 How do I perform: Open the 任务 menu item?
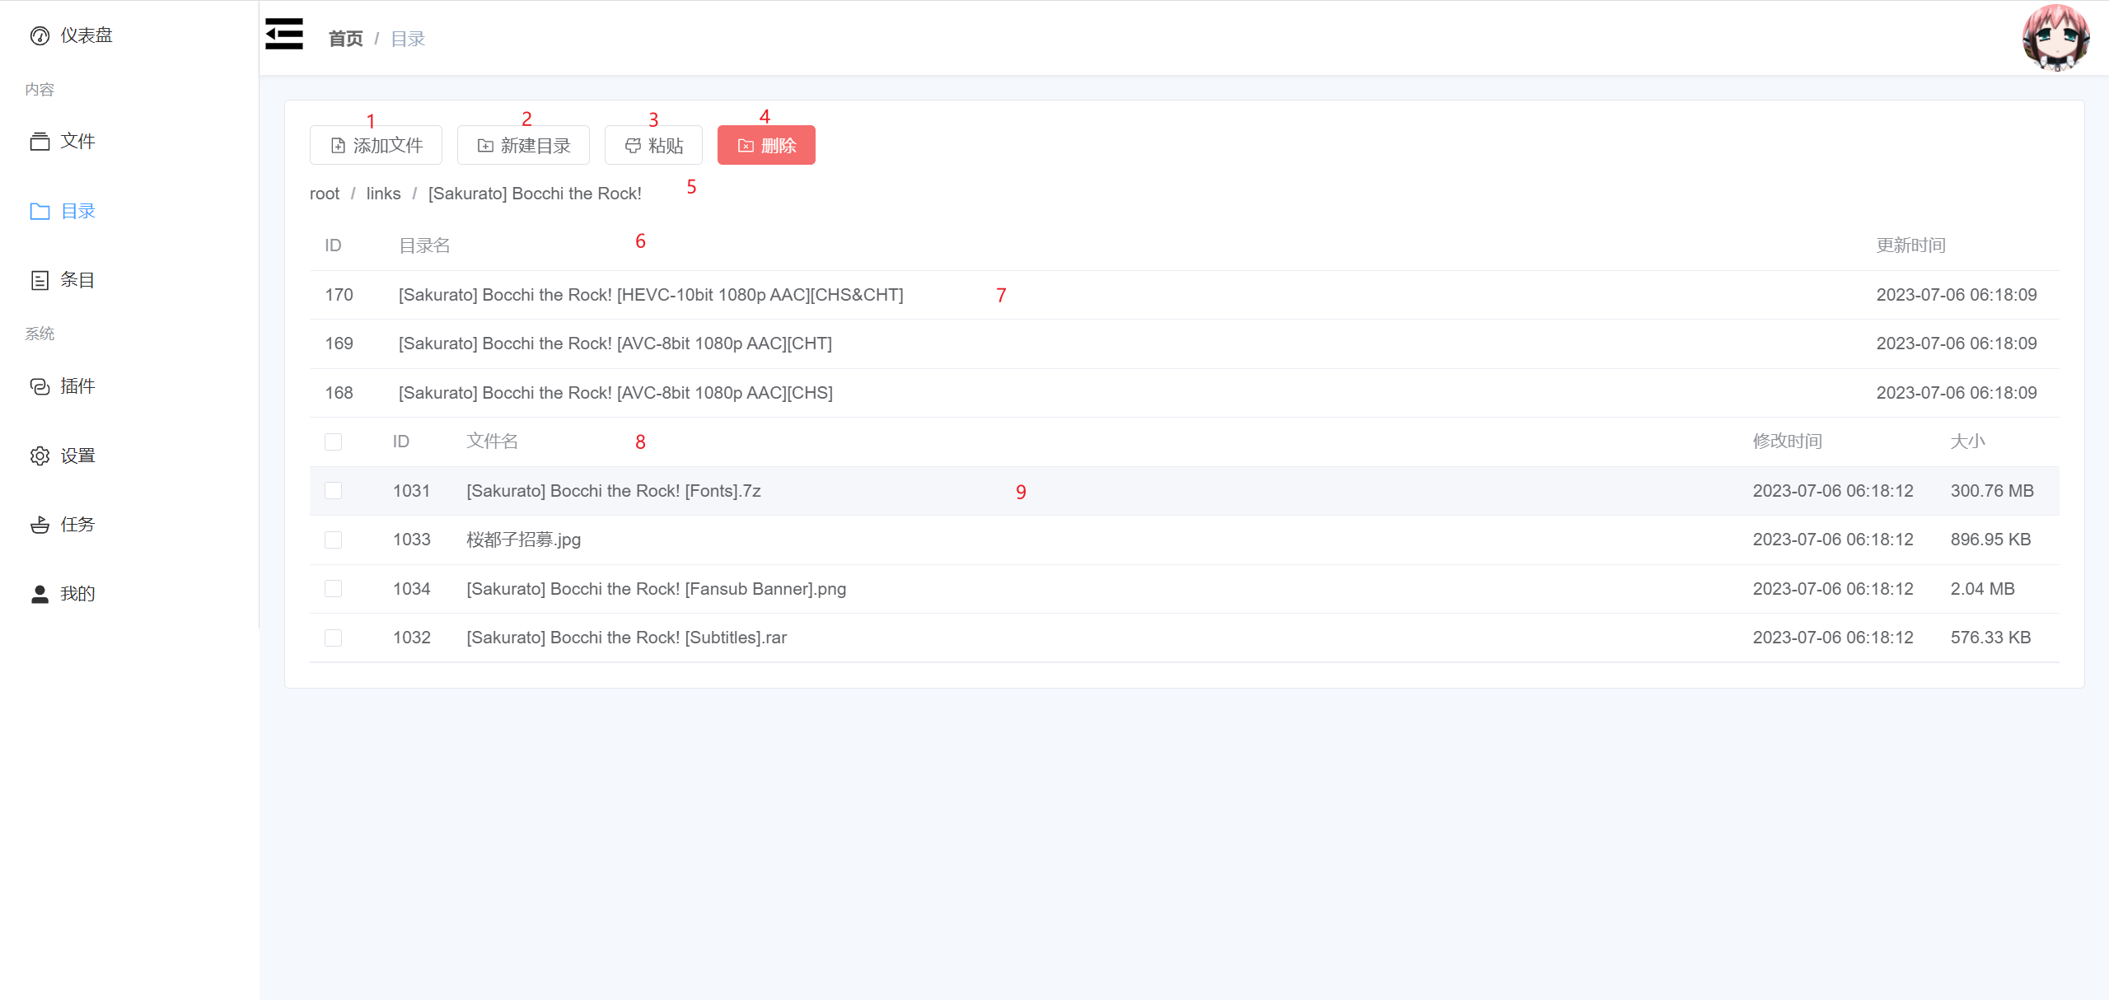point(129,525)
